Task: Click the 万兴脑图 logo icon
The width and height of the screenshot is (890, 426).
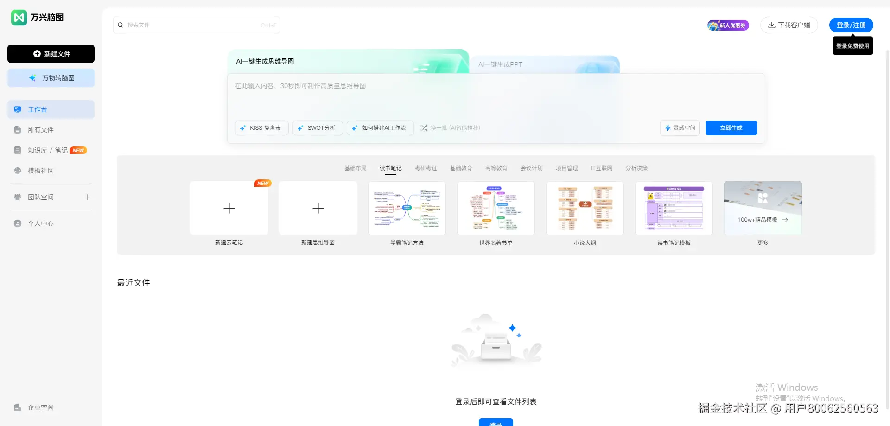Action: [19, 18]
